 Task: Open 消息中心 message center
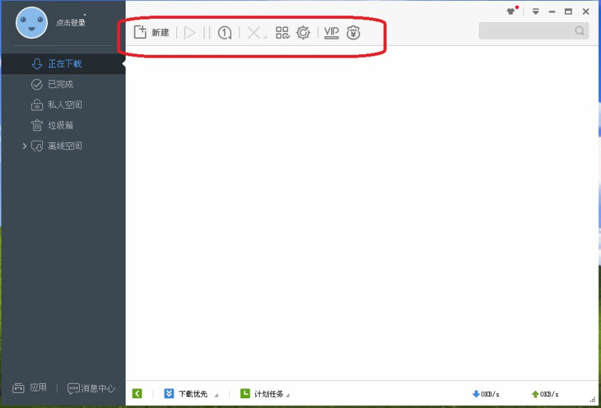click(91, 388)
